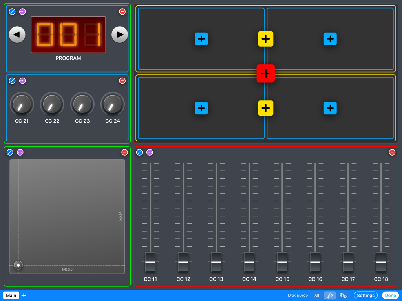The image size is (402, 301).
Task: Open more options for the faders panel
Action: (150, 152)
